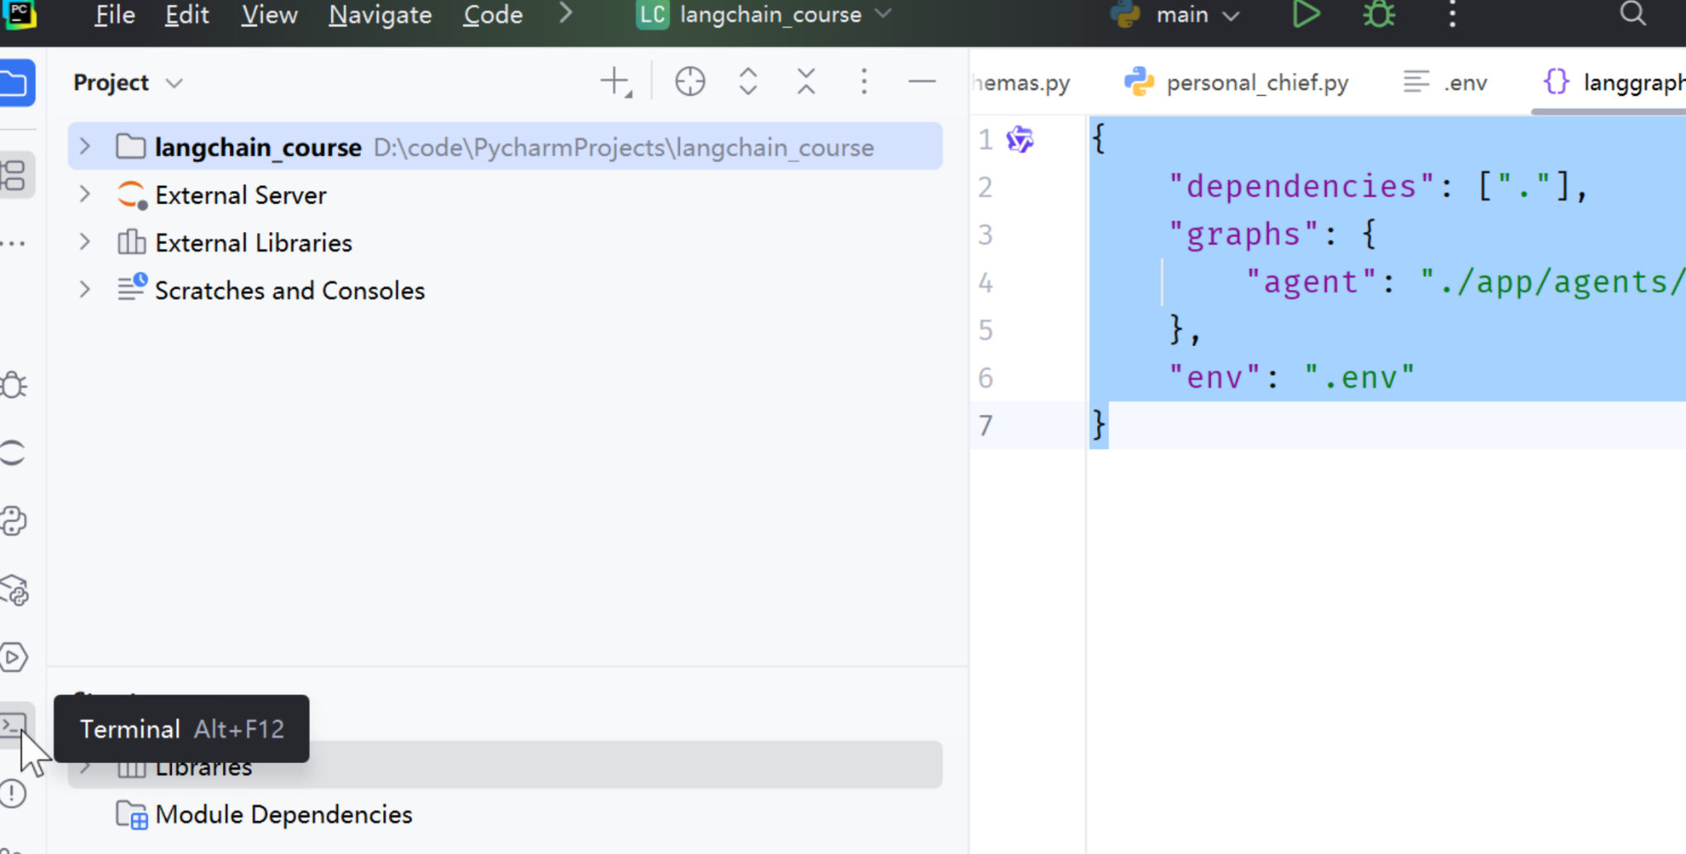Collapse all items in Project tree
This screenshot has width=1686, height=854.
pyautogui.click(x=806, y=82)
